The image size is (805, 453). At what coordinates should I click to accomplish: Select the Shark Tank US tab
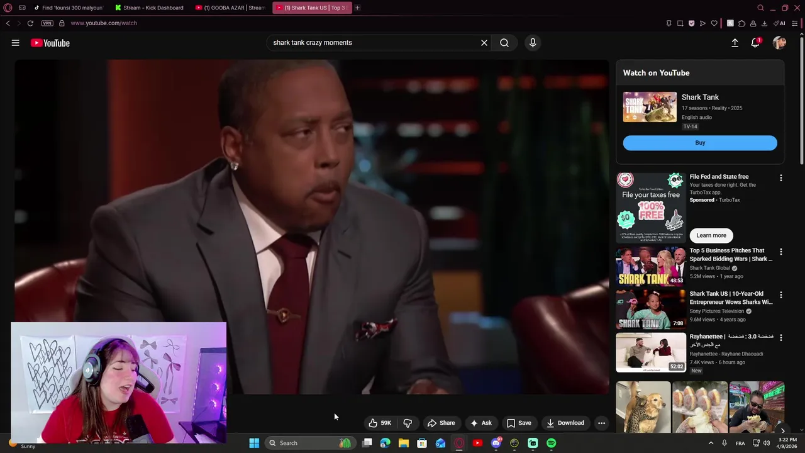[x=312, y=8]
